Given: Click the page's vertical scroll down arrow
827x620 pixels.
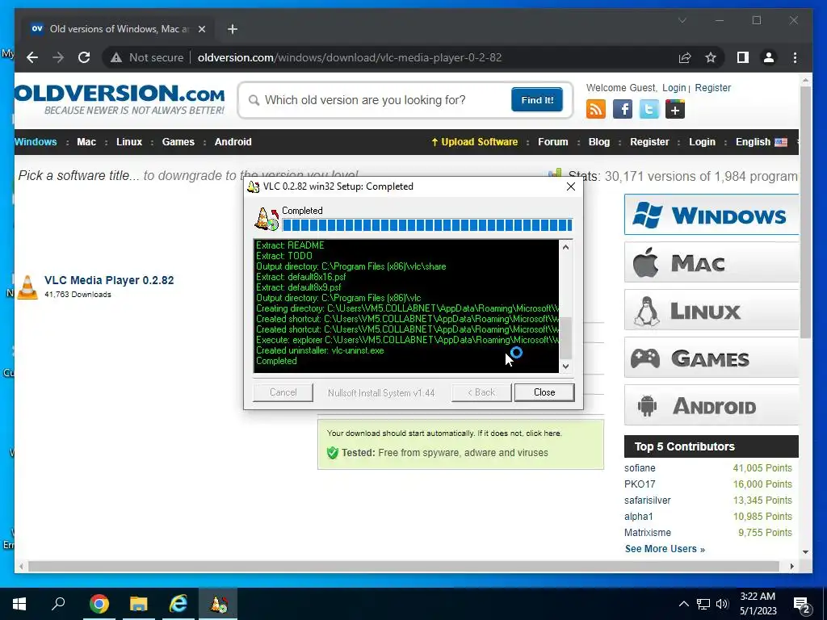Looking at the screenshot, I should pyautogui.click(x=805, y=552).
